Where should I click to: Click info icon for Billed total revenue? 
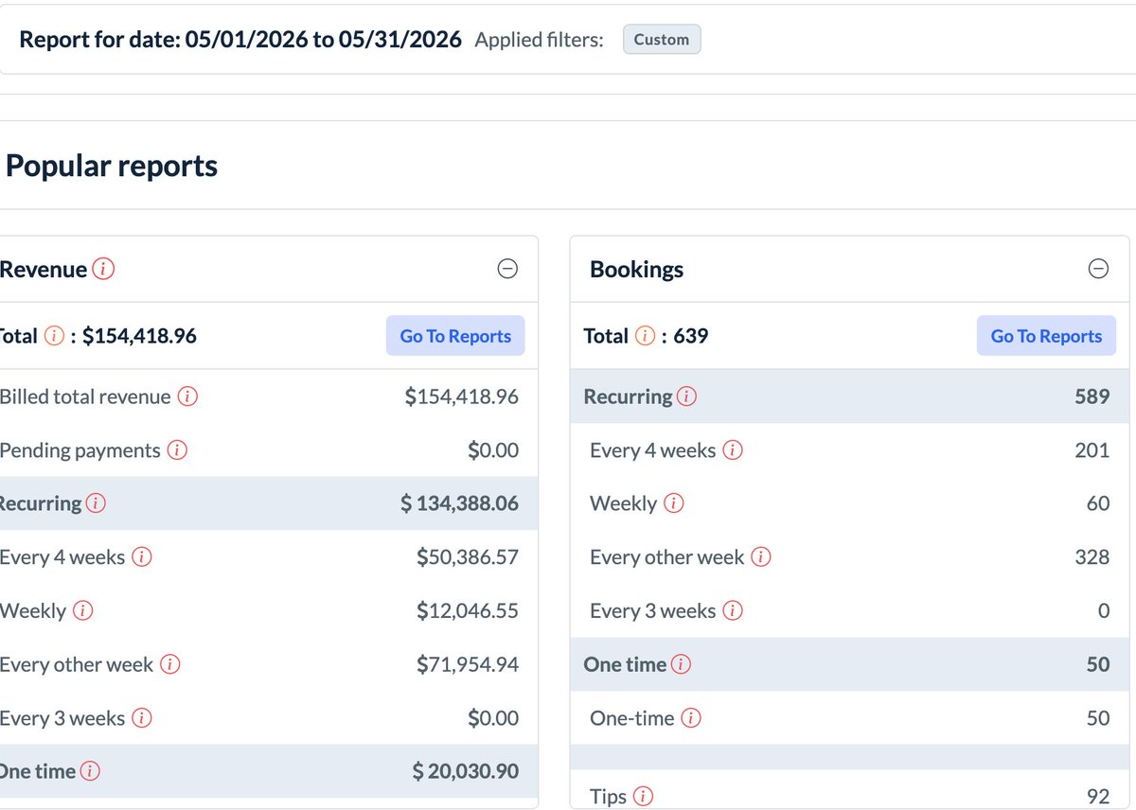click(x=187, y=397)
